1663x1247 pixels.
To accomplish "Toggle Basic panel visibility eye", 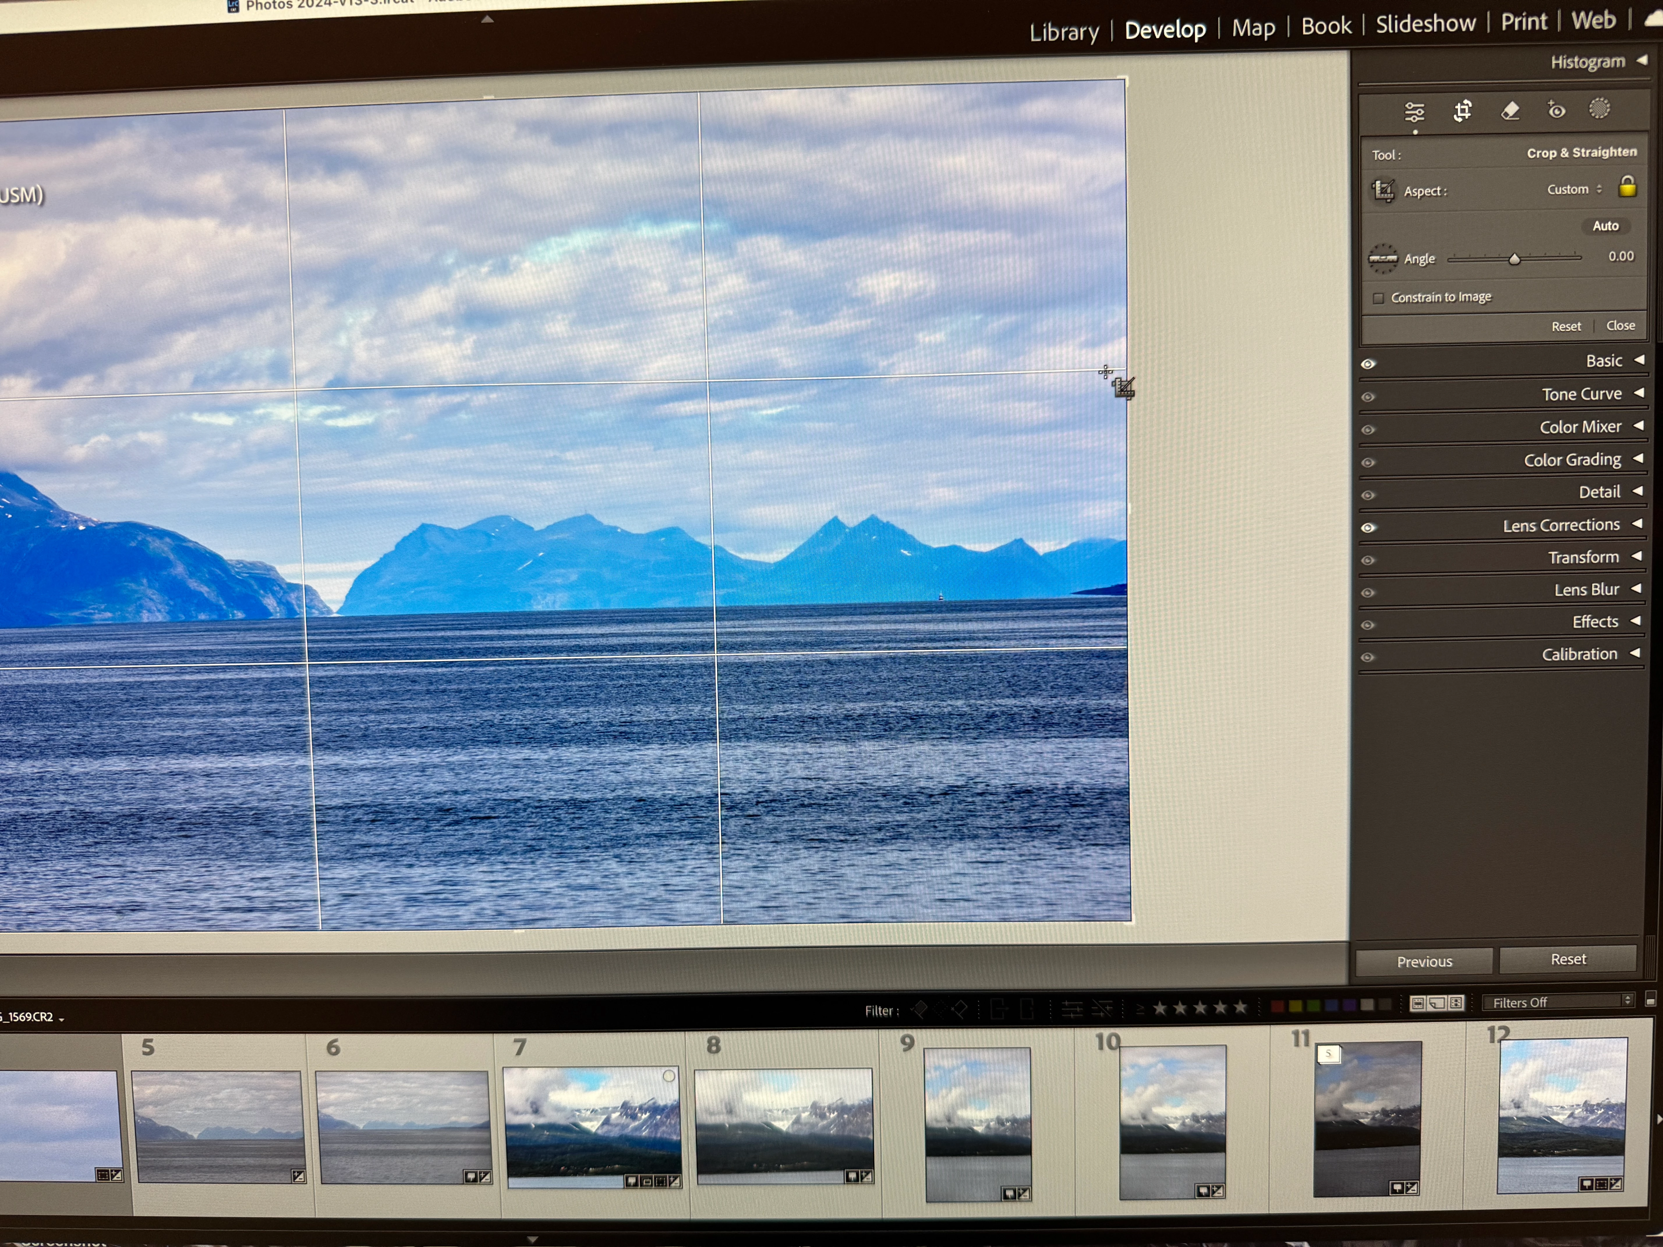I will tap(1368, 364).
